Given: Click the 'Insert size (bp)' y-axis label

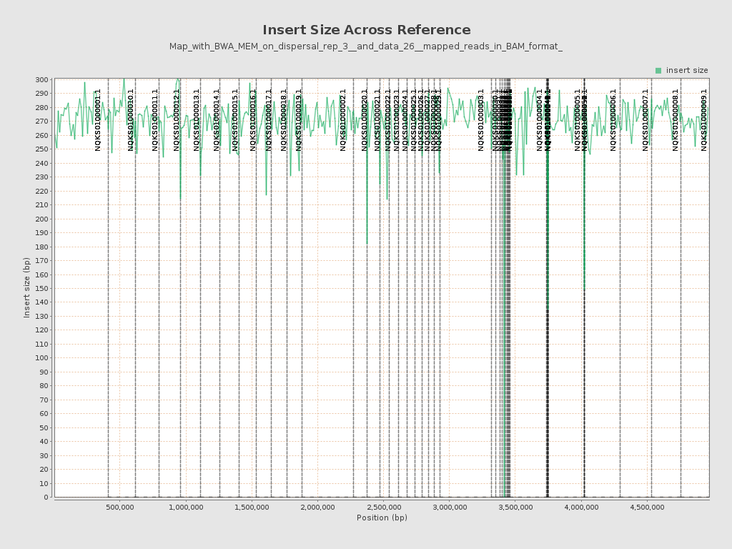Looking at the screenshot, I should pos(27,287).
